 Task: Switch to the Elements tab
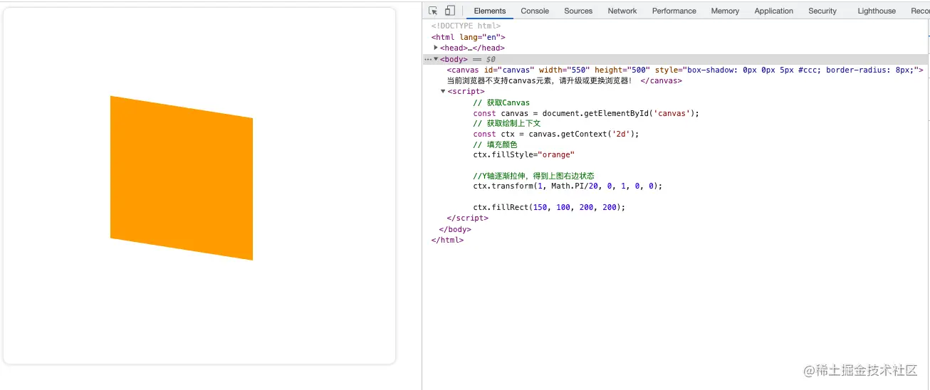tap(490, 11)
